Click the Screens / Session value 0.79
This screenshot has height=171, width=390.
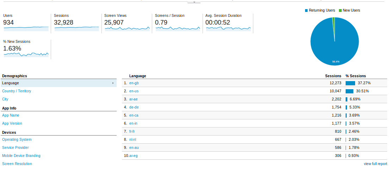(x=161, y=22)
